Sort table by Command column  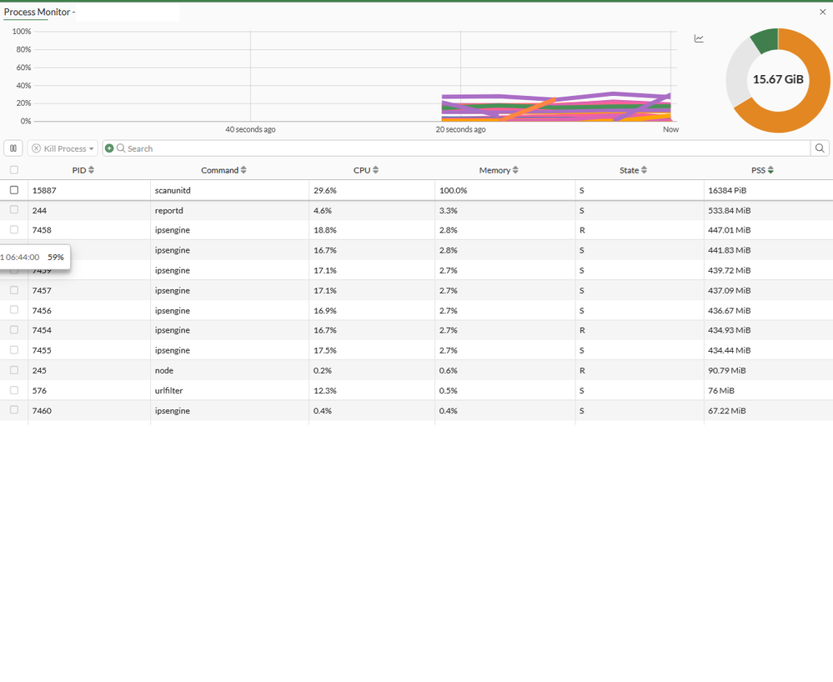(223, 170)
